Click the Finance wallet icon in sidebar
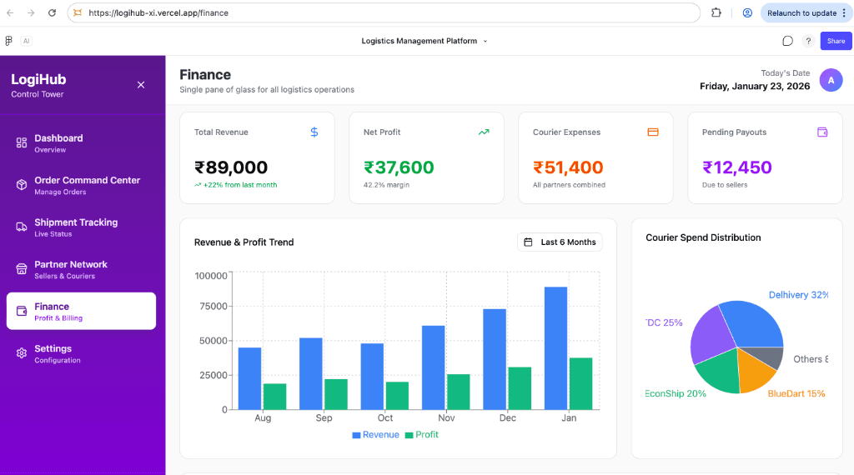Screen dimensions: 854x475 coord(21,311)
